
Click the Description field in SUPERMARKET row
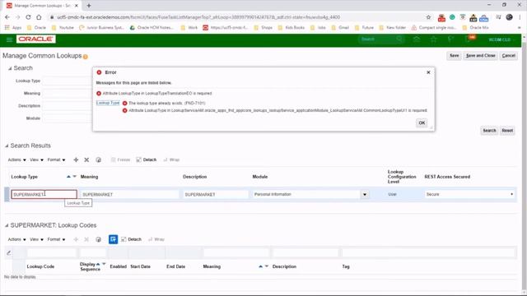pyautogui.click(x=216, y=194)
